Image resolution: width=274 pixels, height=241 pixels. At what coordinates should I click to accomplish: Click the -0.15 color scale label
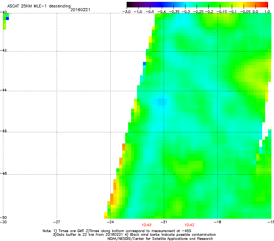tap(221, 12)
